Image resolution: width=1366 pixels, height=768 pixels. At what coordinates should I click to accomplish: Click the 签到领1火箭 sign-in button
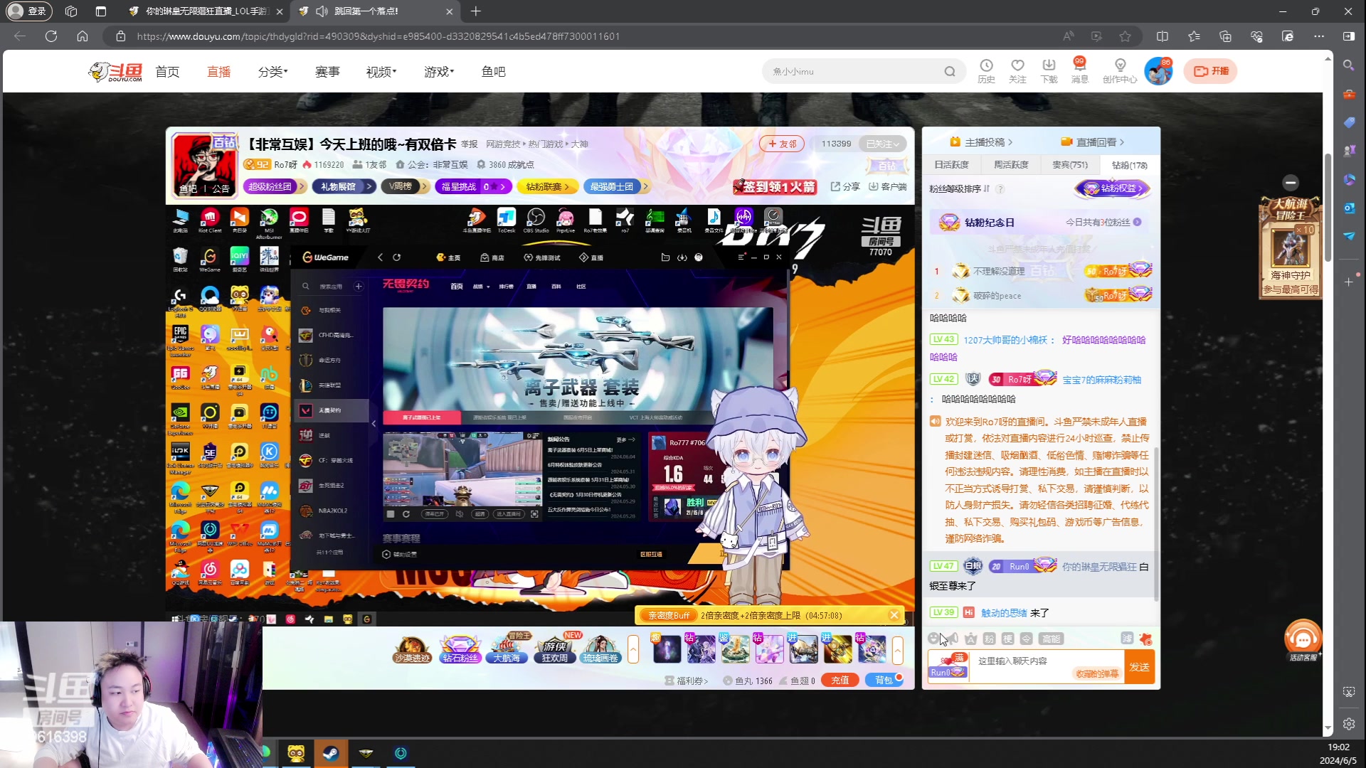coord(775,186)
